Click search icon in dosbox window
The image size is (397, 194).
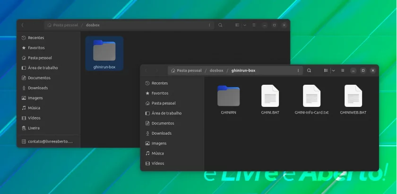(220, 25)
